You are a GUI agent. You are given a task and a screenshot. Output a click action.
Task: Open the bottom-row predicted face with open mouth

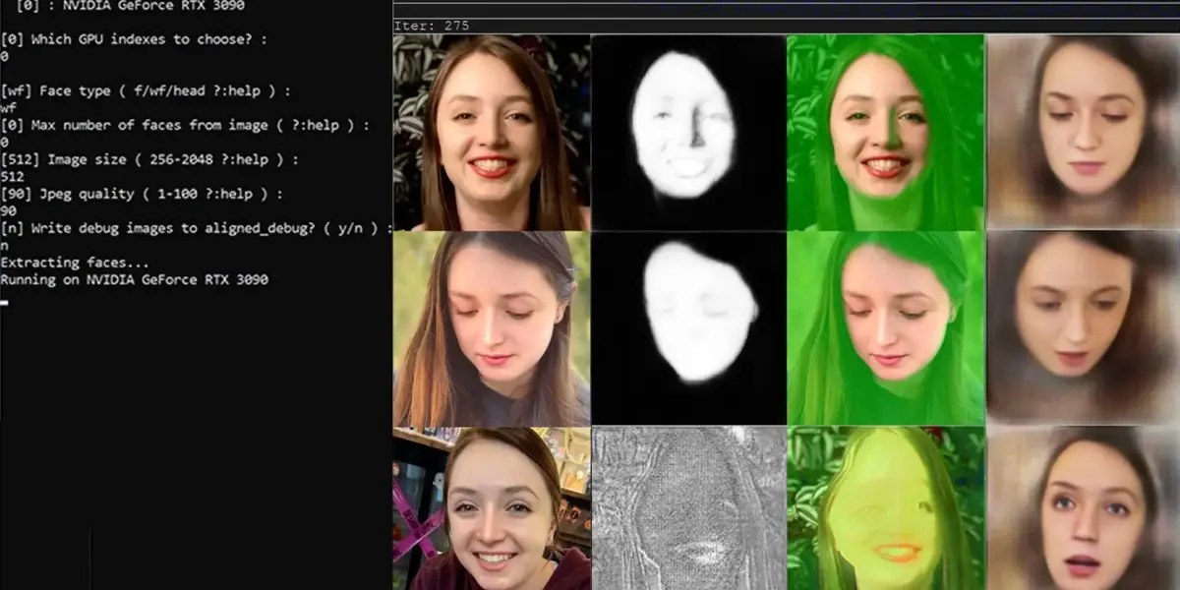pos(1084,508)
